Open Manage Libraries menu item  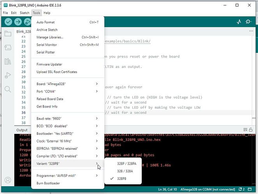coord(68,37)
